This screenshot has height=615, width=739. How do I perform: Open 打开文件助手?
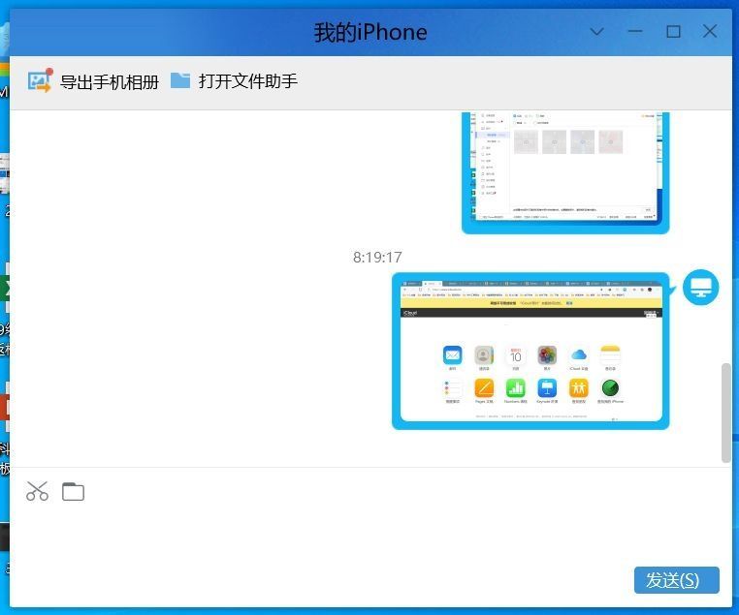[248, 81]
